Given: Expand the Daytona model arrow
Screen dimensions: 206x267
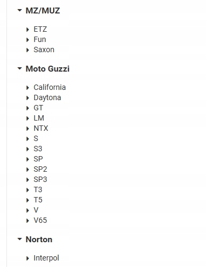Looking at the screenshot, I should (27, 98).
